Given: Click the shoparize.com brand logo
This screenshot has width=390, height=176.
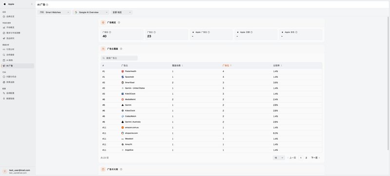Looking at the screenshot, I should 123,133.
